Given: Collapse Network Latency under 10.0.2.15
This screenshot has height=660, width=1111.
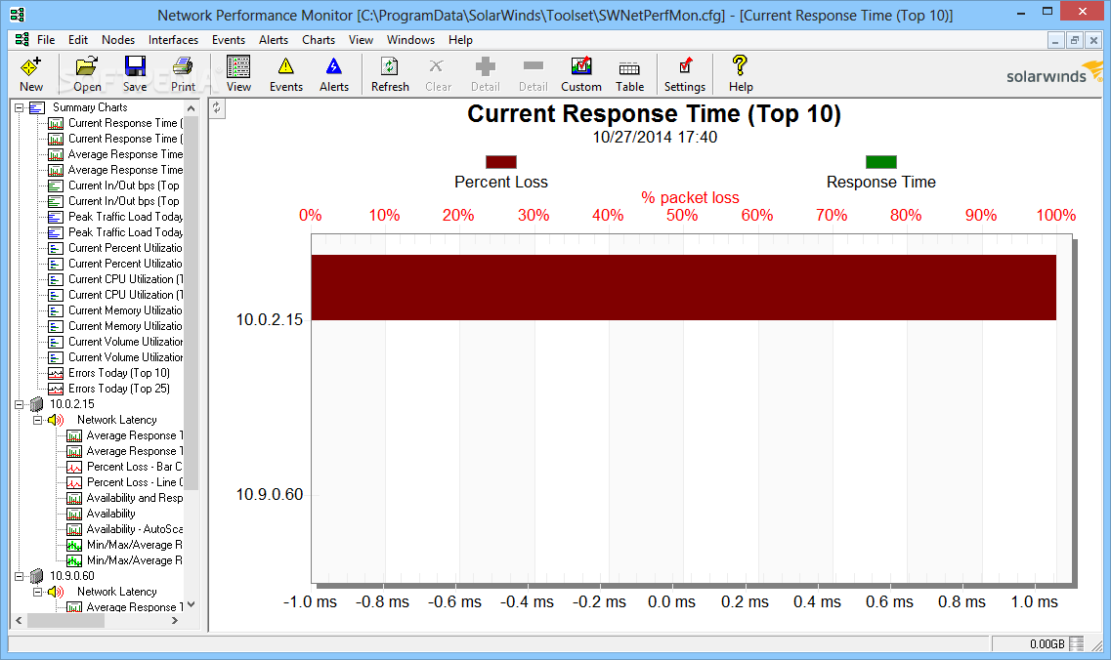Looking at the screenshot, I should coord(37,420).
